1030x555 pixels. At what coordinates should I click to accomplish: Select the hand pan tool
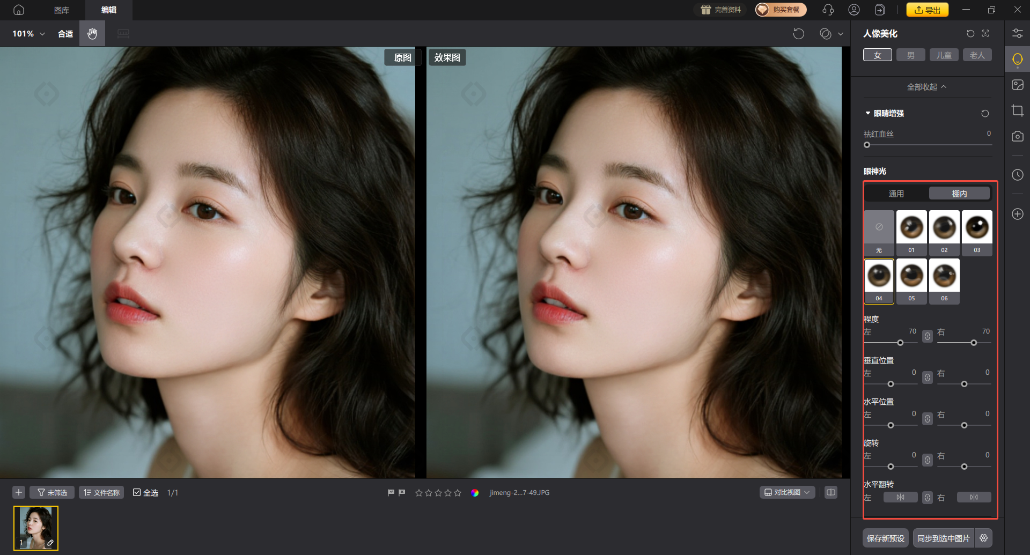92,34
